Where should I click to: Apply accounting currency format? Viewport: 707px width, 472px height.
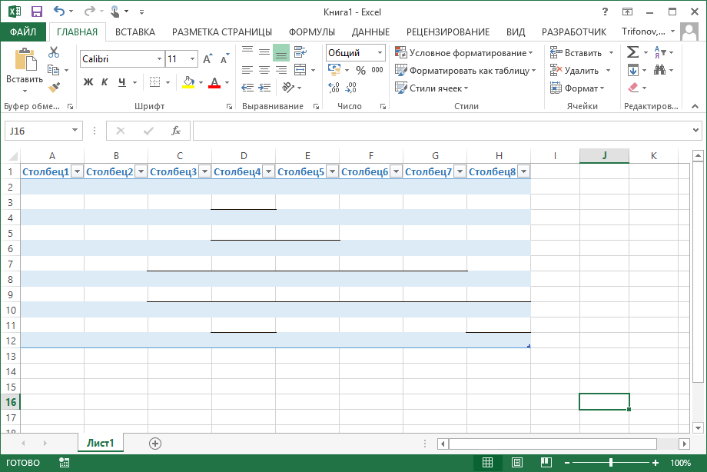[x=334, y=70]
